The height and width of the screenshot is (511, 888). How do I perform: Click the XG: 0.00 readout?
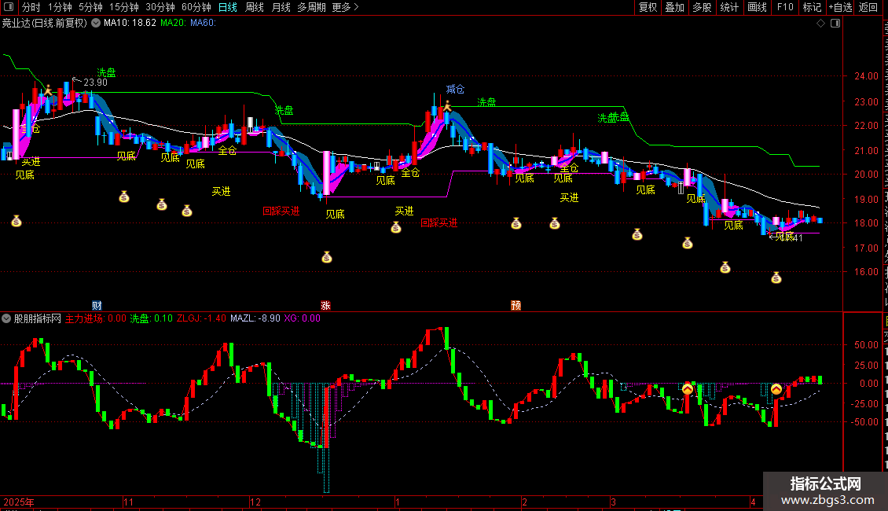click(x=303, y=318)
